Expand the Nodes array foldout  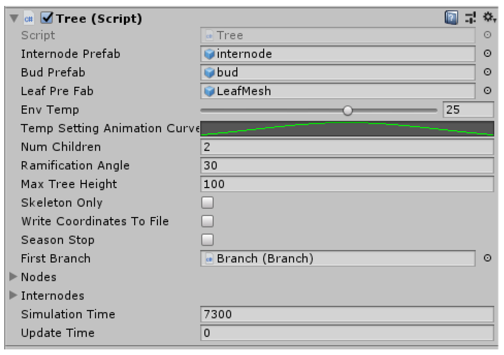pos(14,277)
